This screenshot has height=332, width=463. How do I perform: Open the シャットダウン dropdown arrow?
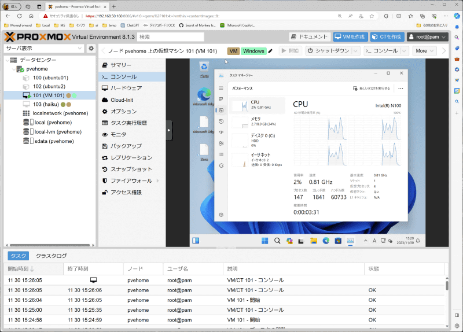coord(355,51)
